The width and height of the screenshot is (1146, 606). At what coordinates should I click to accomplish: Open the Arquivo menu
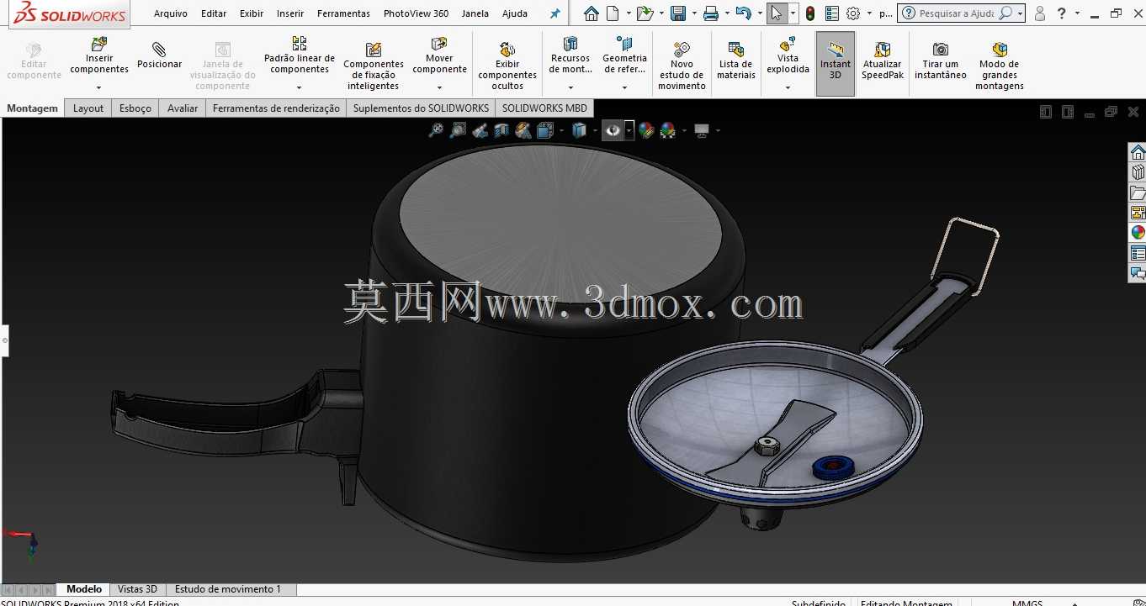click(171, 13)
